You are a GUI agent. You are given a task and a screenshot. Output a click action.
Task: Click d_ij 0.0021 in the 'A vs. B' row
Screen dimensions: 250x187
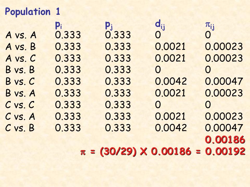point(170,46)
